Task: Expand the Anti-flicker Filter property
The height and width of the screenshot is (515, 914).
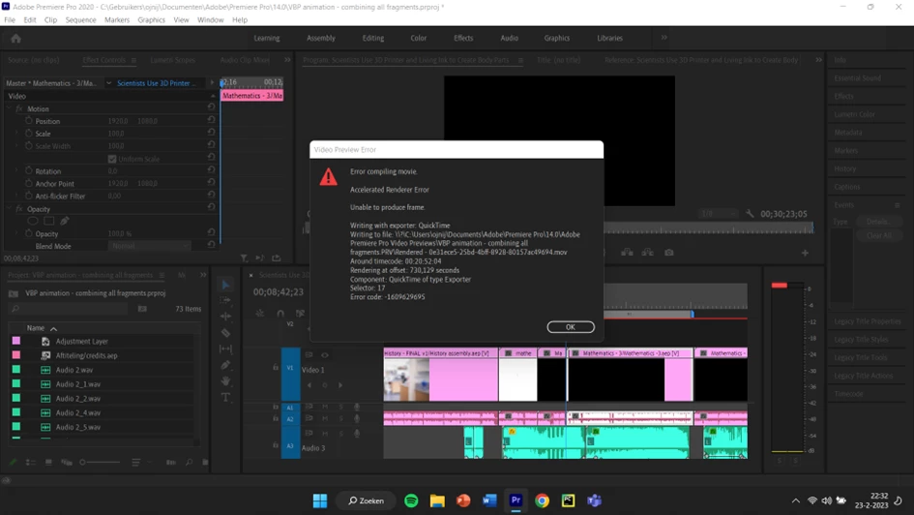Action: pos(16,196)
